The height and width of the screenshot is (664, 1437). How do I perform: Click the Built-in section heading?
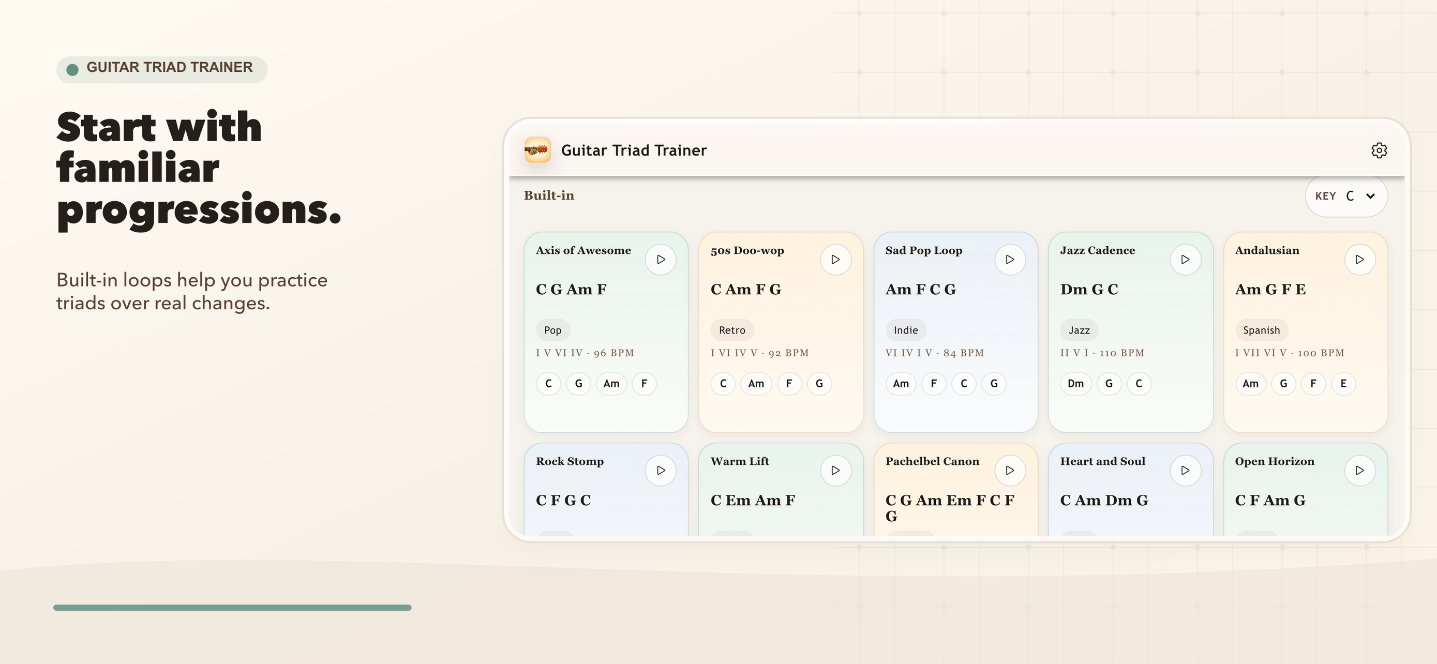(549, 195)
